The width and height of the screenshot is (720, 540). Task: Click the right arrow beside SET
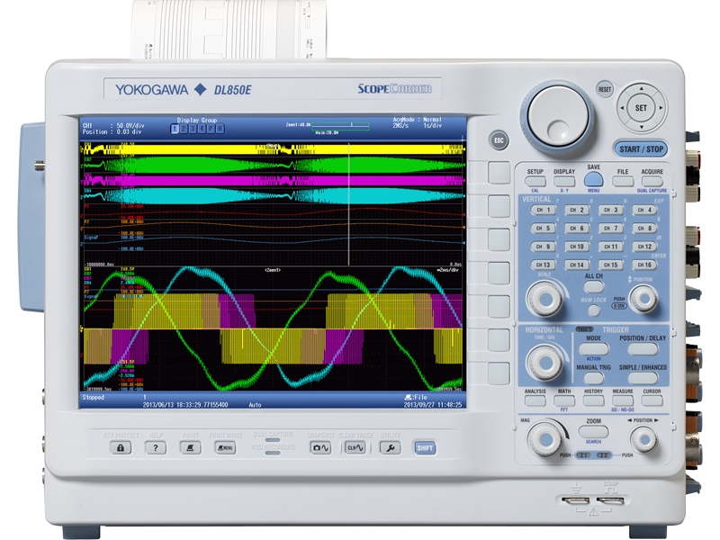(x=661, y=108)
